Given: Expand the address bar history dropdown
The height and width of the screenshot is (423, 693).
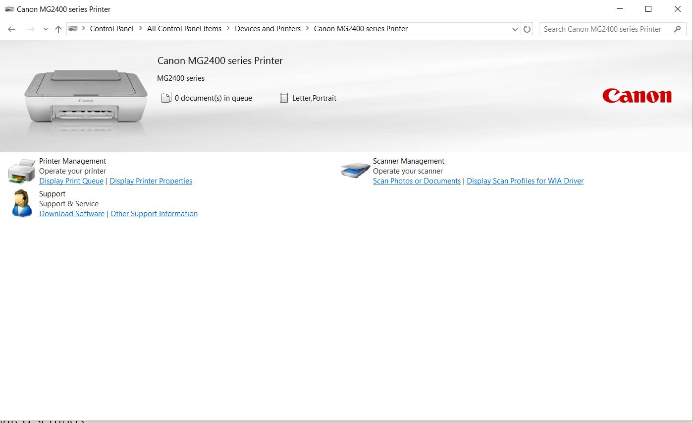Looking at the screenshot, I should [x=515, y=29].
